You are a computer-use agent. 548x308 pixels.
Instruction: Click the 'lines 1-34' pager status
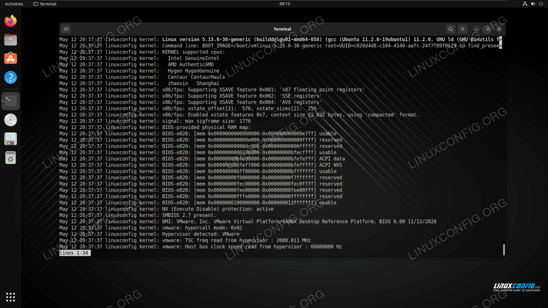75,253
